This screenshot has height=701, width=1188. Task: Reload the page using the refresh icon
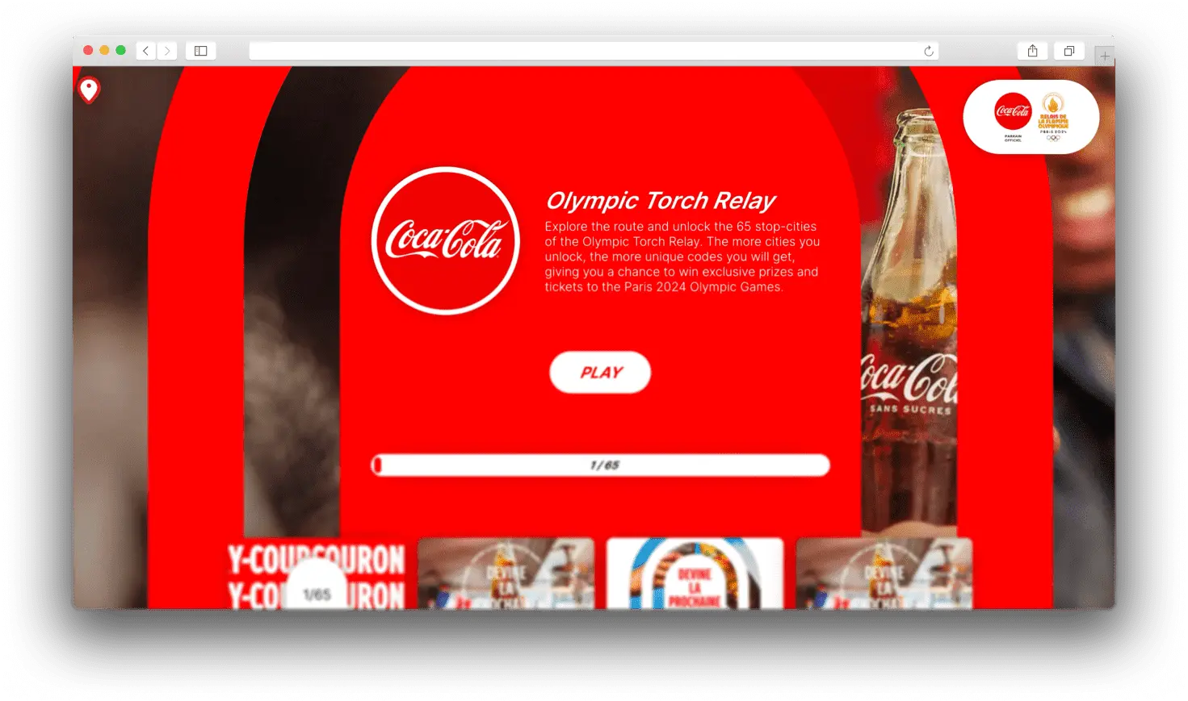click(929, 51)
